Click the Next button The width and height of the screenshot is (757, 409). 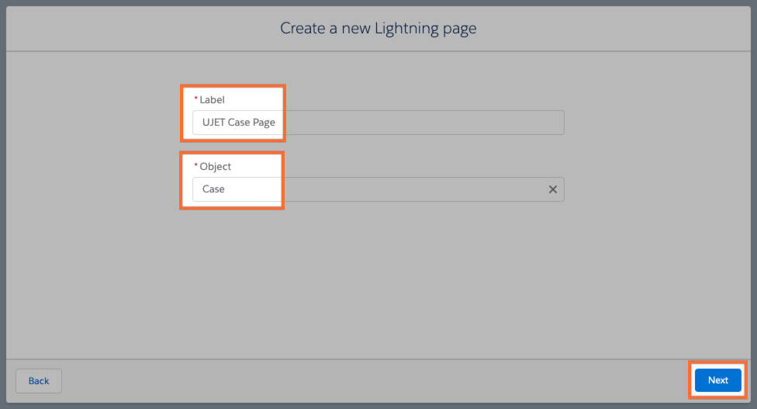717,380
